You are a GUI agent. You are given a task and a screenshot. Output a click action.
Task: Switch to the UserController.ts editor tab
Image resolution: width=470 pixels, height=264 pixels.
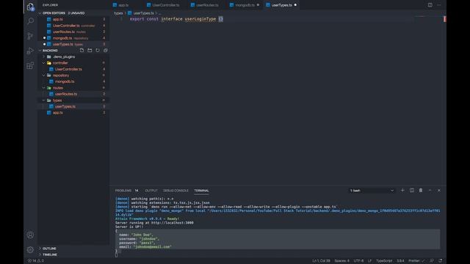[163, 5]
